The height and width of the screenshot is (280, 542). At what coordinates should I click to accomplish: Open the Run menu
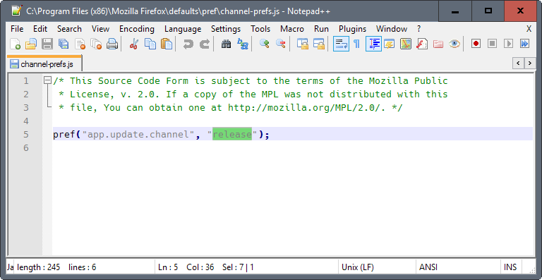321,29
